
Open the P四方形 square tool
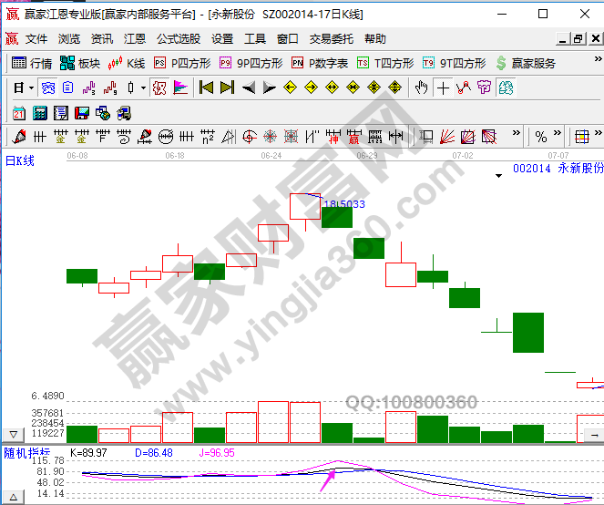click(x=183, y=64)
